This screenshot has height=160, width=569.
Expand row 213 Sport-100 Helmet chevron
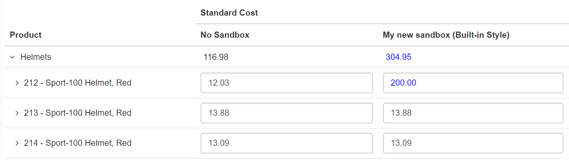click(17, 113)
